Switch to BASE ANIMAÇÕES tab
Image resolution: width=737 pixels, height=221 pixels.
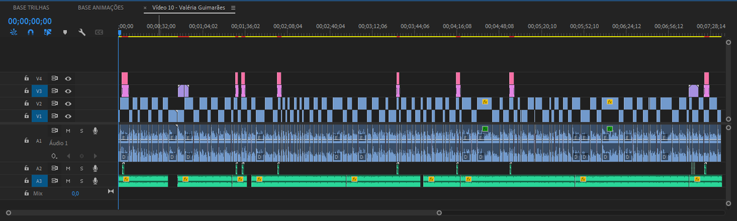pos(101,8)
